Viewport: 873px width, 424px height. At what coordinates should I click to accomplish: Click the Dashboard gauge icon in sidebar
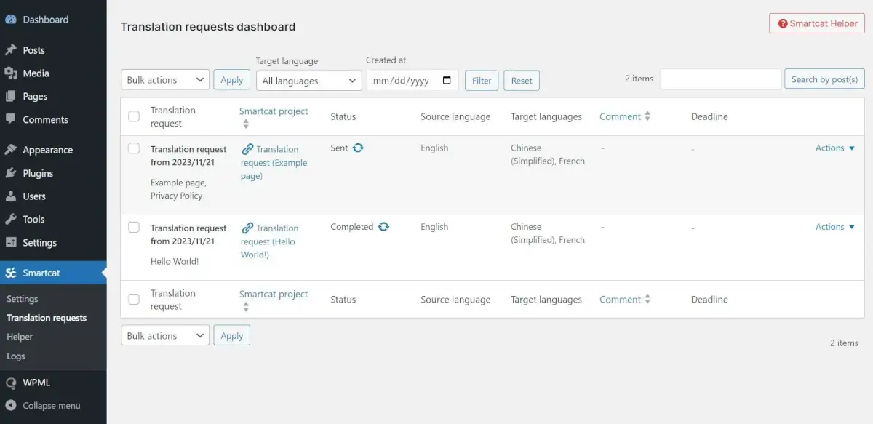[11, 20]
